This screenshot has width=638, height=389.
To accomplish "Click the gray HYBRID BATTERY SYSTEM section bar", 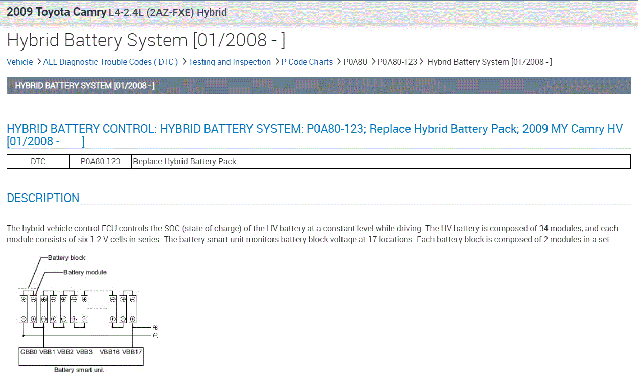I will pos(318,85).
